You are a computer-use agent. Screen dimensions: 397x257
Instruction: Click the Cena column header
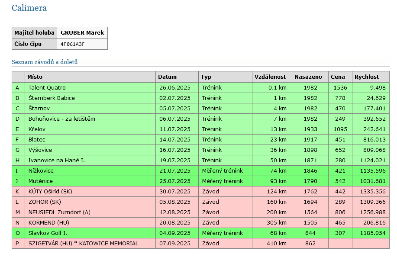tap(338, 77)
